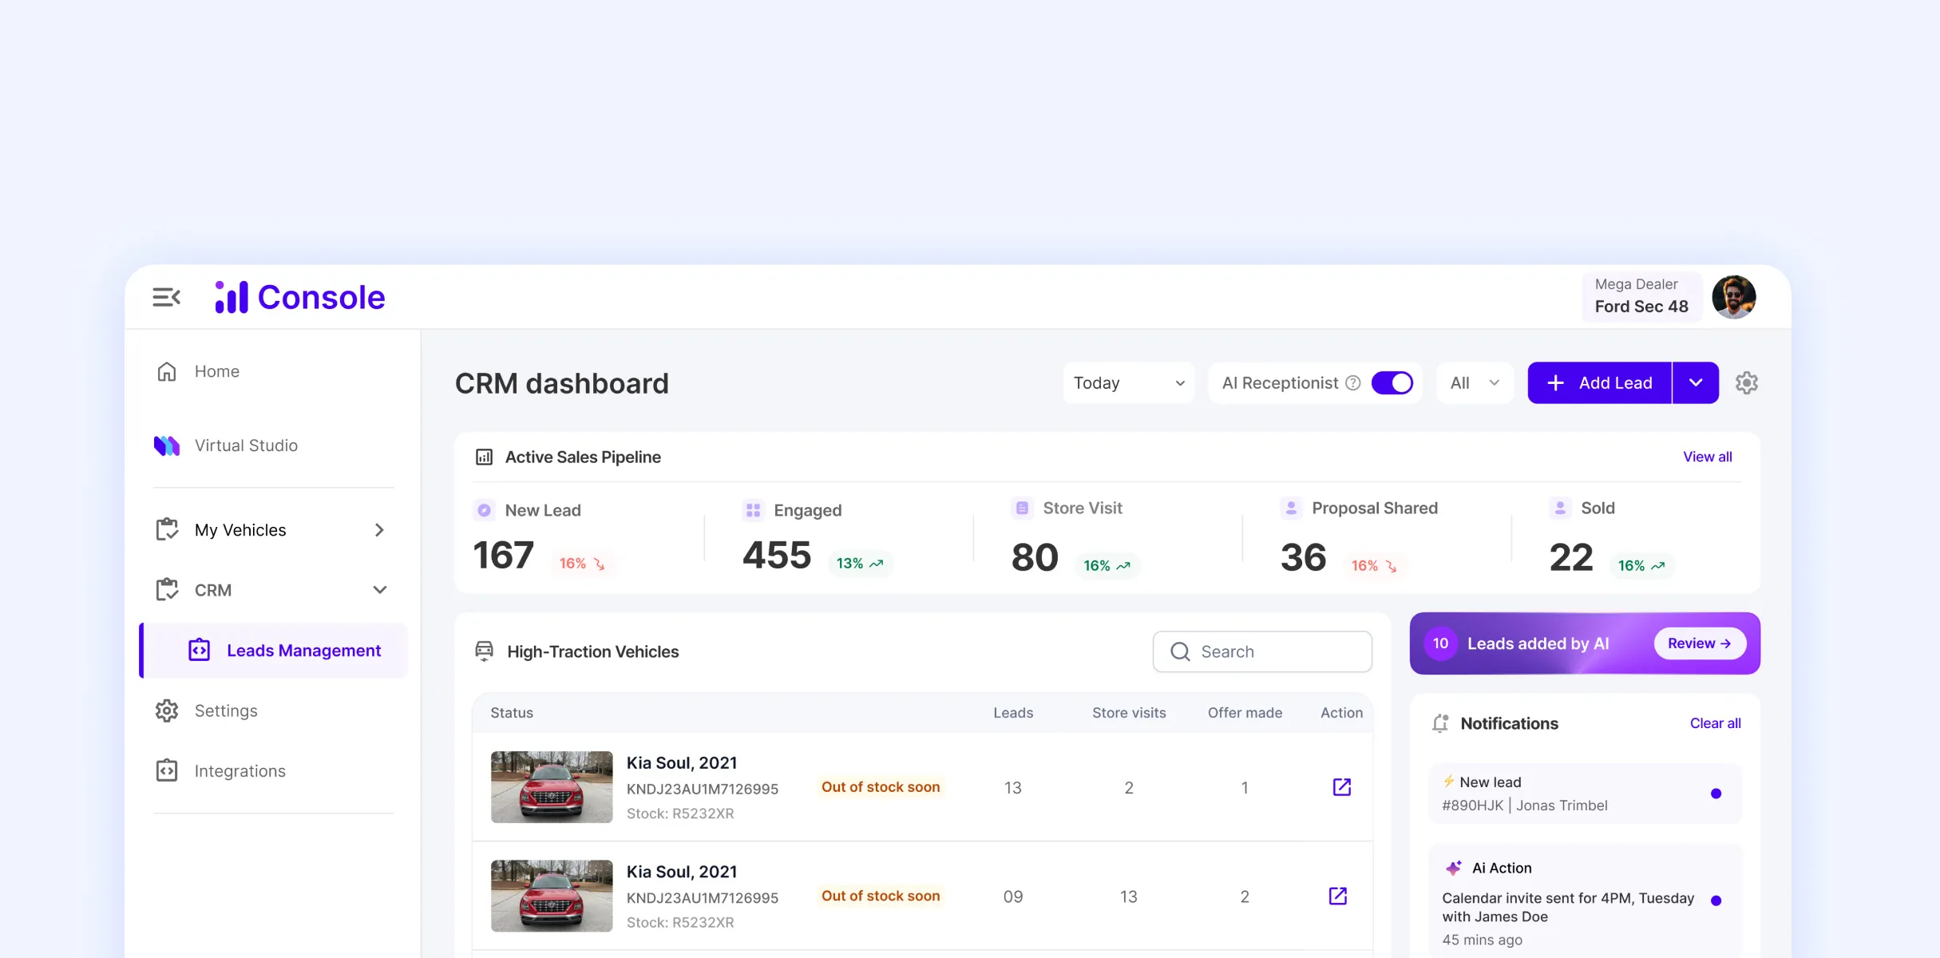Click the Notifications bell icon
This screenshot has width=1940, height=958.
pos(1440,723)
